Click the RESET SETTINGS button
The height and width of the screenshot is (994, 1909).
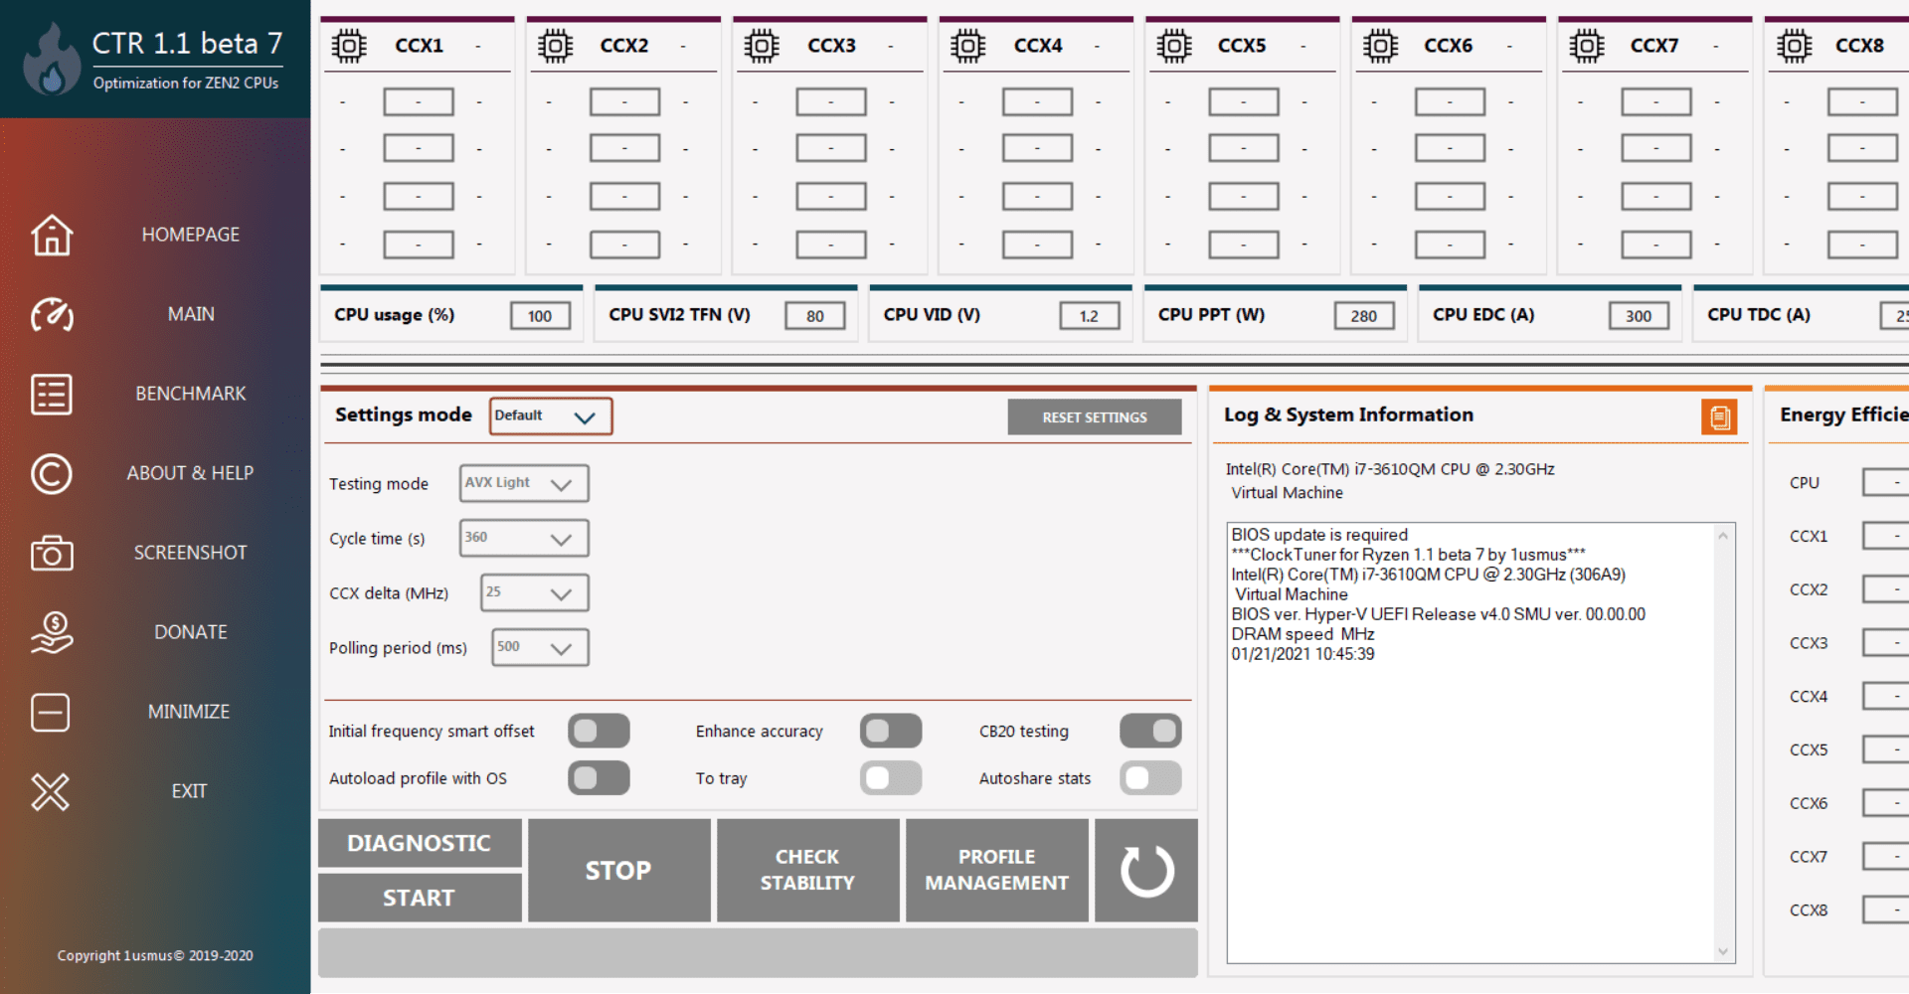1095,417
